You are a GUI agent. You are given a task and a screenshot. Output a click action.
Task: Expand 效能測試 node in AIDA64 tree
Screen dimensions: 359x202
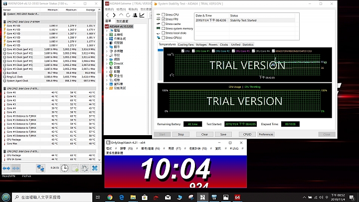(x=107, y=88)
